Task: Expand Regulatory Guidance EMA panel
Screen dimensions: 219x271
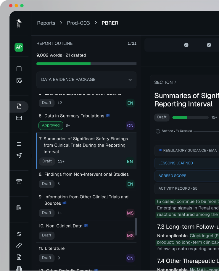Action: (186, 151)
